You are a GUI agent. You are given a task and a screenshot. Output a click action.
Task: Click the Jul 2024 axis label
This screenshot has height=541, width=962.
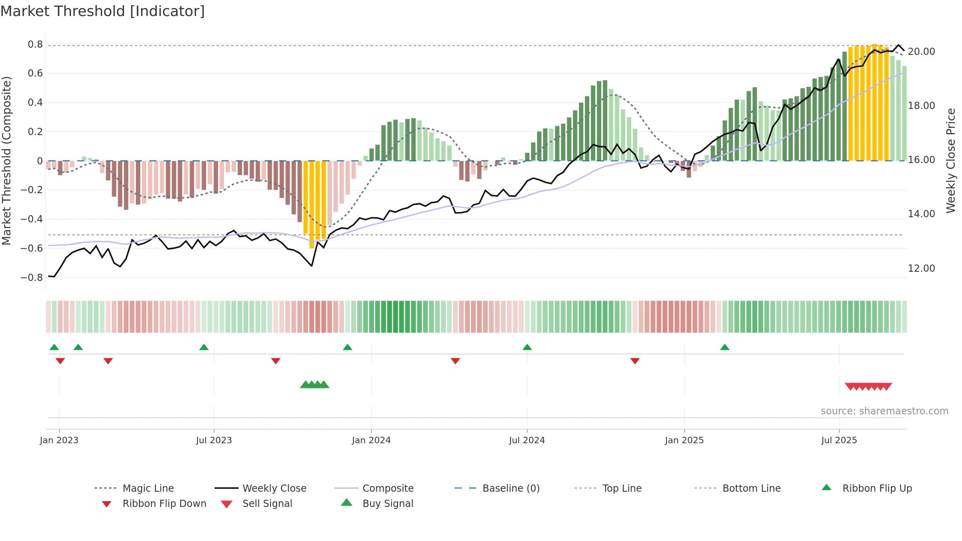(x=527, y=440)
